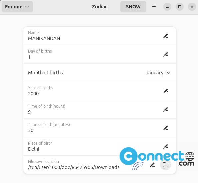Click the chevron next to January

coord(169,73)
